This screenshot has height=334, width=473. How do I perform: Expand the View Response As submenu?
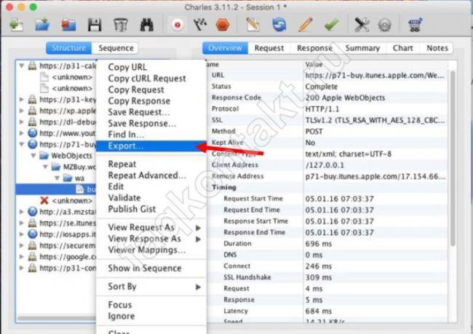[151, 239]
